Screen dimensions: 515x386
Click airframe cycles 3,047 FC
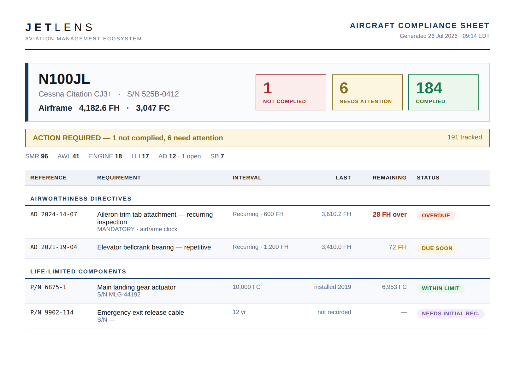(x=153, y=108)
